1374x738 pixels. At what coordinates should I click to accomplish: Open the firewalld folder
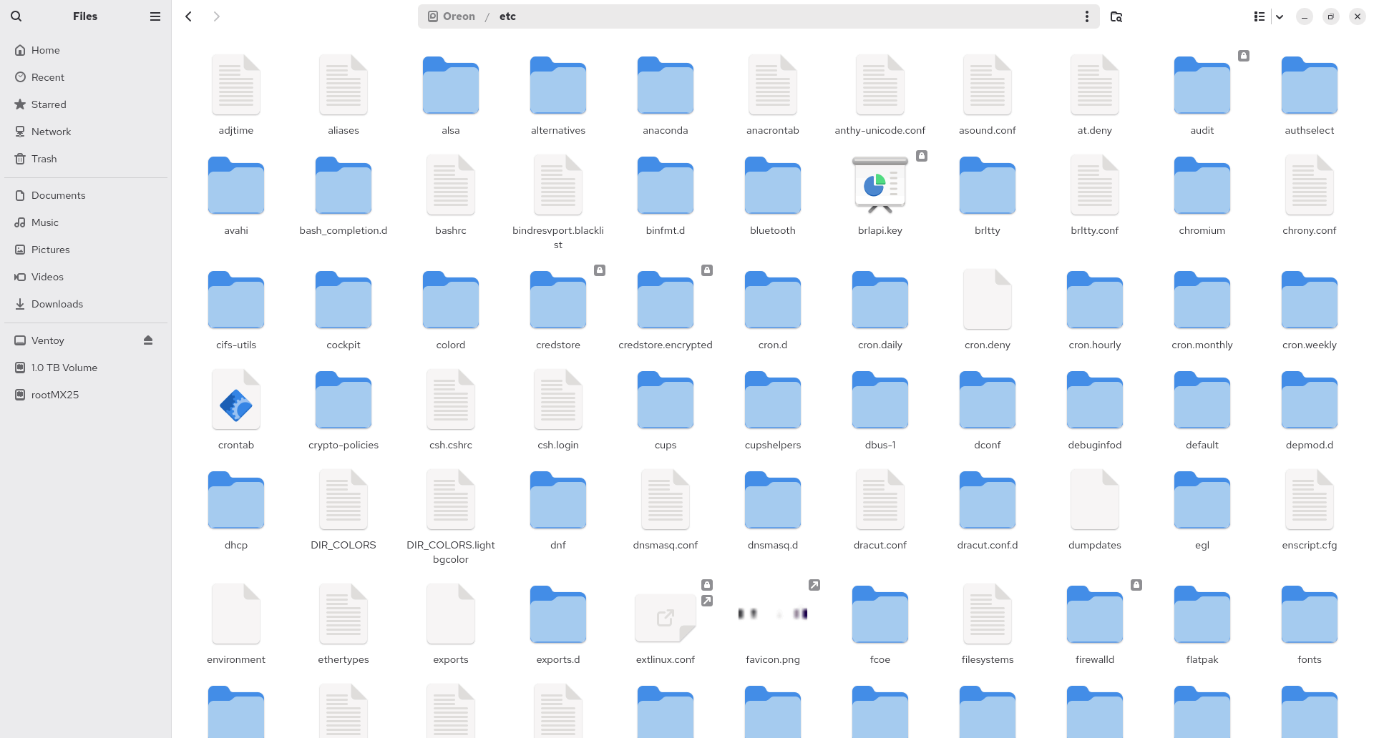pyautogui.click(x=1094, y=616)
